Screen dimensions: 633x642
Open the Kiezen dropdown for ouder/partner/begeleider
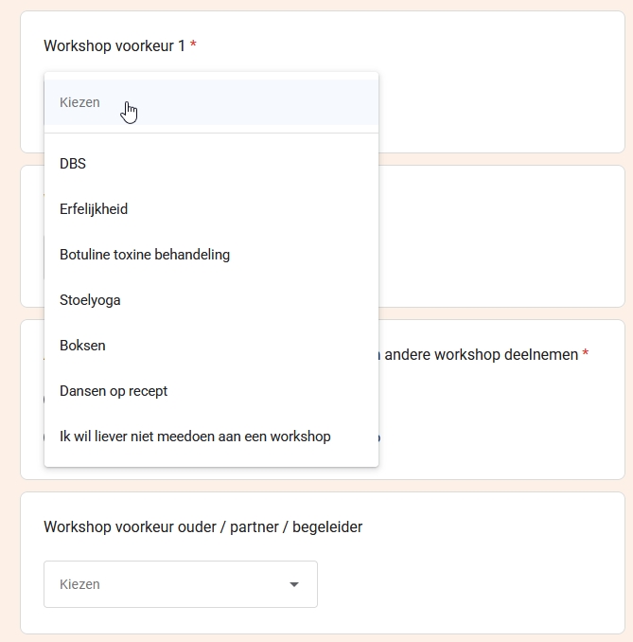click(x=180, y=584)
